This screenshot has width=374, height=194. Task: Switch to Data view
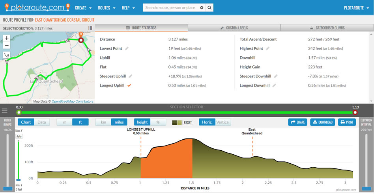pos(42,122)
